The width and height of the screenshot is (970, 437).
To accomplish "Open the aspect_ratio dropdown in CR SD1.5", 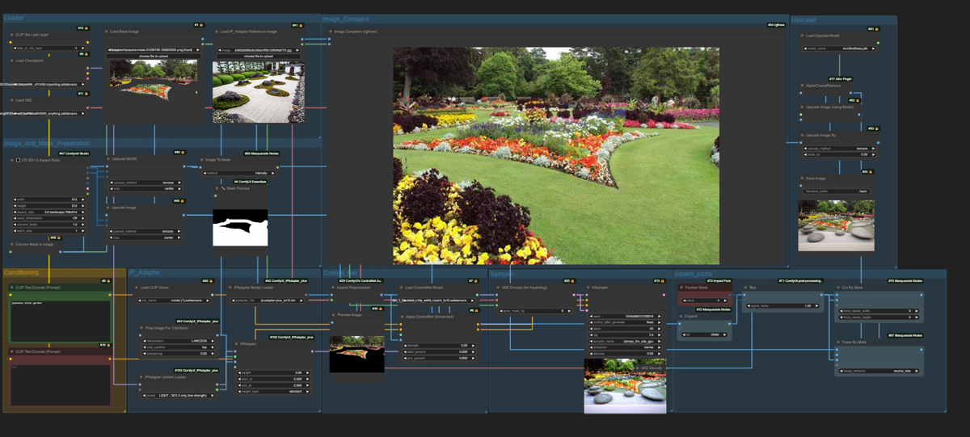I will [x=48, y=212].
